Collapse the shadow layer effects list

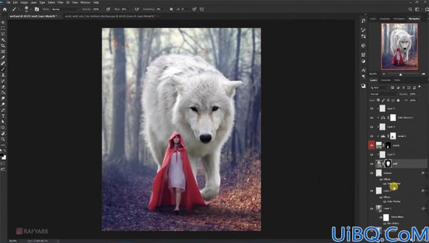click(x=426, y=173)
